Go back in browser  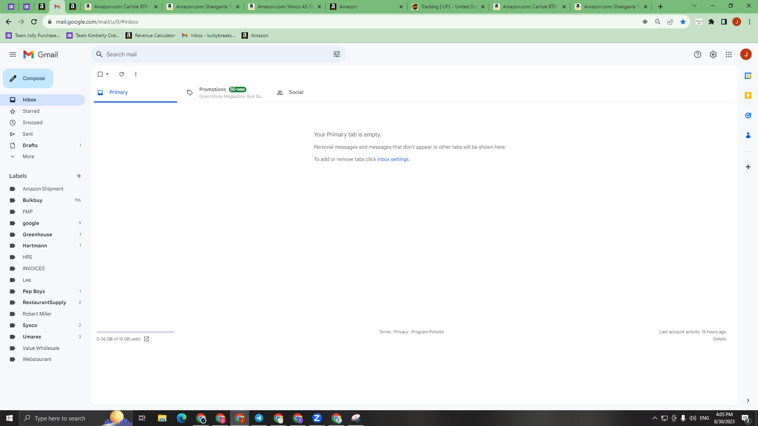coord(9,22)
